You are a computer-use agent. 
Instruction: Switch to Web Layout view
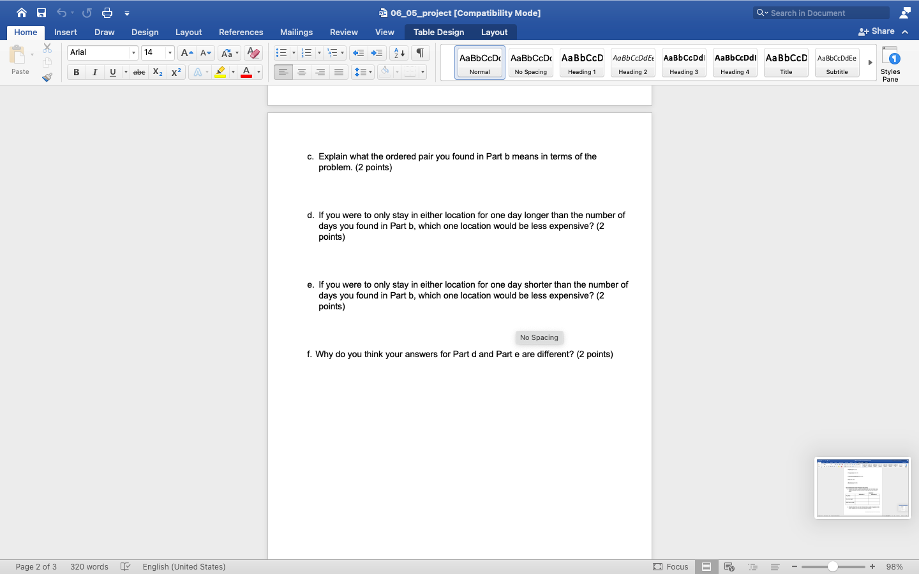coord(729,566)
